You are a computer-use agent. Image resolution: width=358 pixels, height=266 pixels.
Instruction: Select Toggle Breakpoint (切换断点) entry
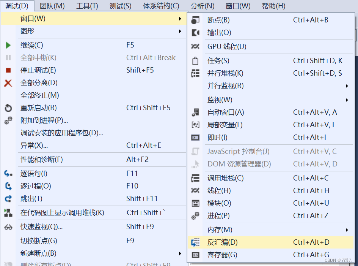(x=39, y=241)
